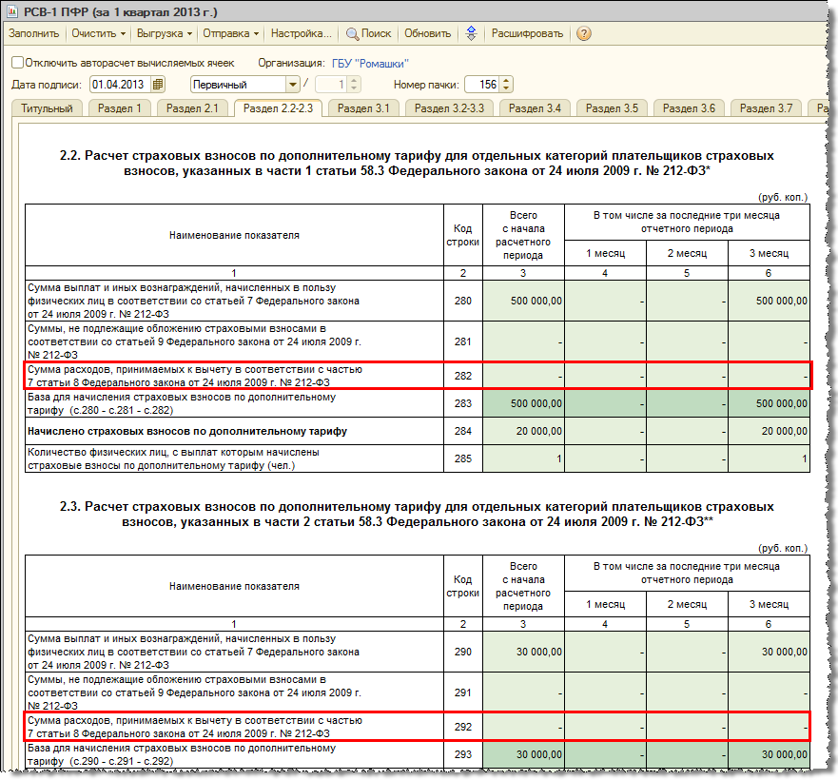Toggle Отключить авторасчет вычисляемых ячеек checkbox
Image resolution: width=838 pixels, height=780 pixels.
pyautogui.click(x=18, y=63)
